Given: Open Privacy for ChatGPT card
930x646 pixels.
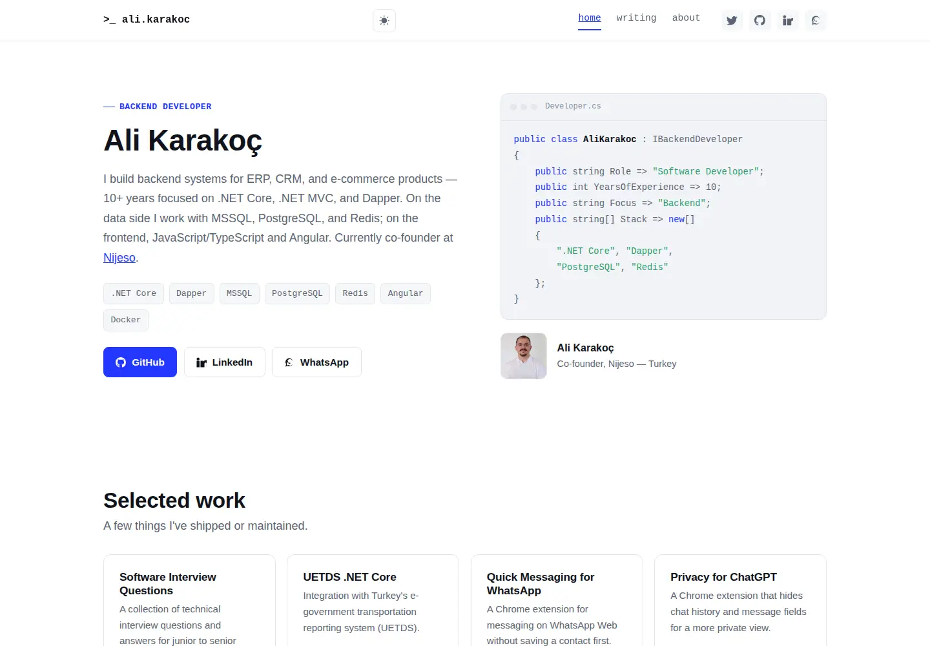Looking at the screenshot, I should (x=740, y=601).
